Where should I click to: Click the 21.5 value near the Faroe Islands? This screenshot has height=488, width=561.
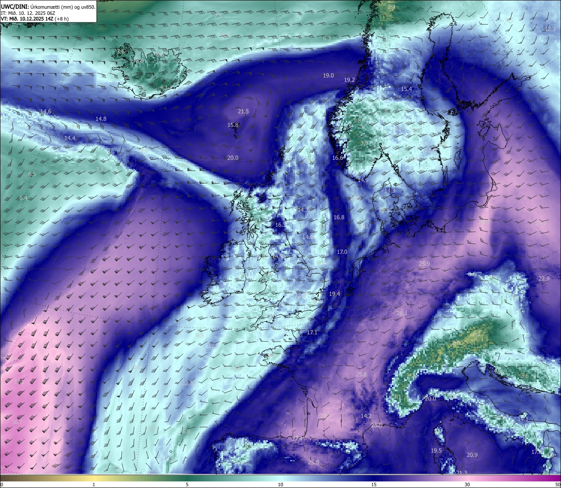tap(243, 112)
